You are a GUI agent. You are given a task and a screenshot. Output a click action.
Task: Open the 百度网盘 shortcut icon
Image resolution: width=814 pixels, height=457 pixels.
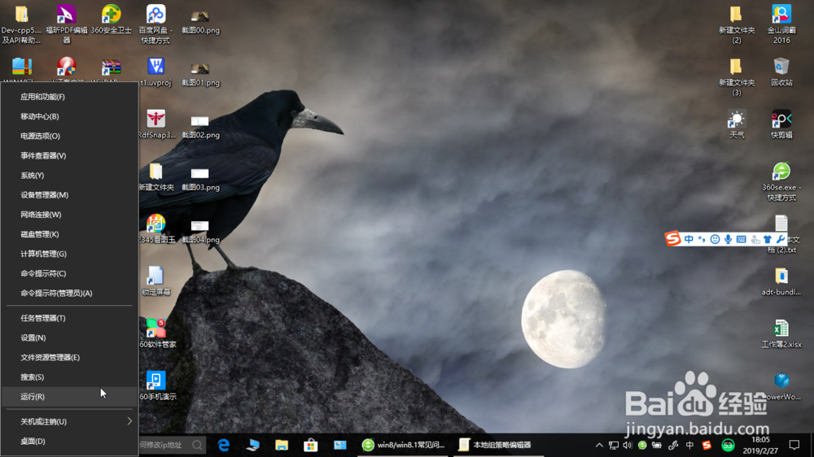[155, 24]
